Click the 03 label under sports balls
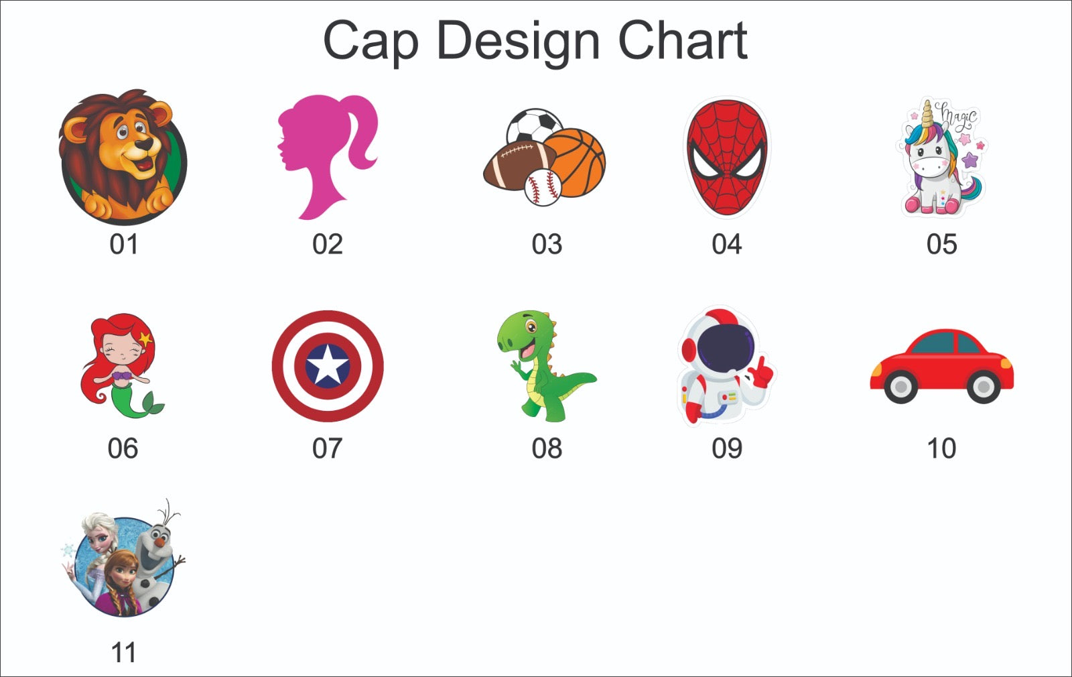Screen dimensions: 1072x677 [547, 245]
